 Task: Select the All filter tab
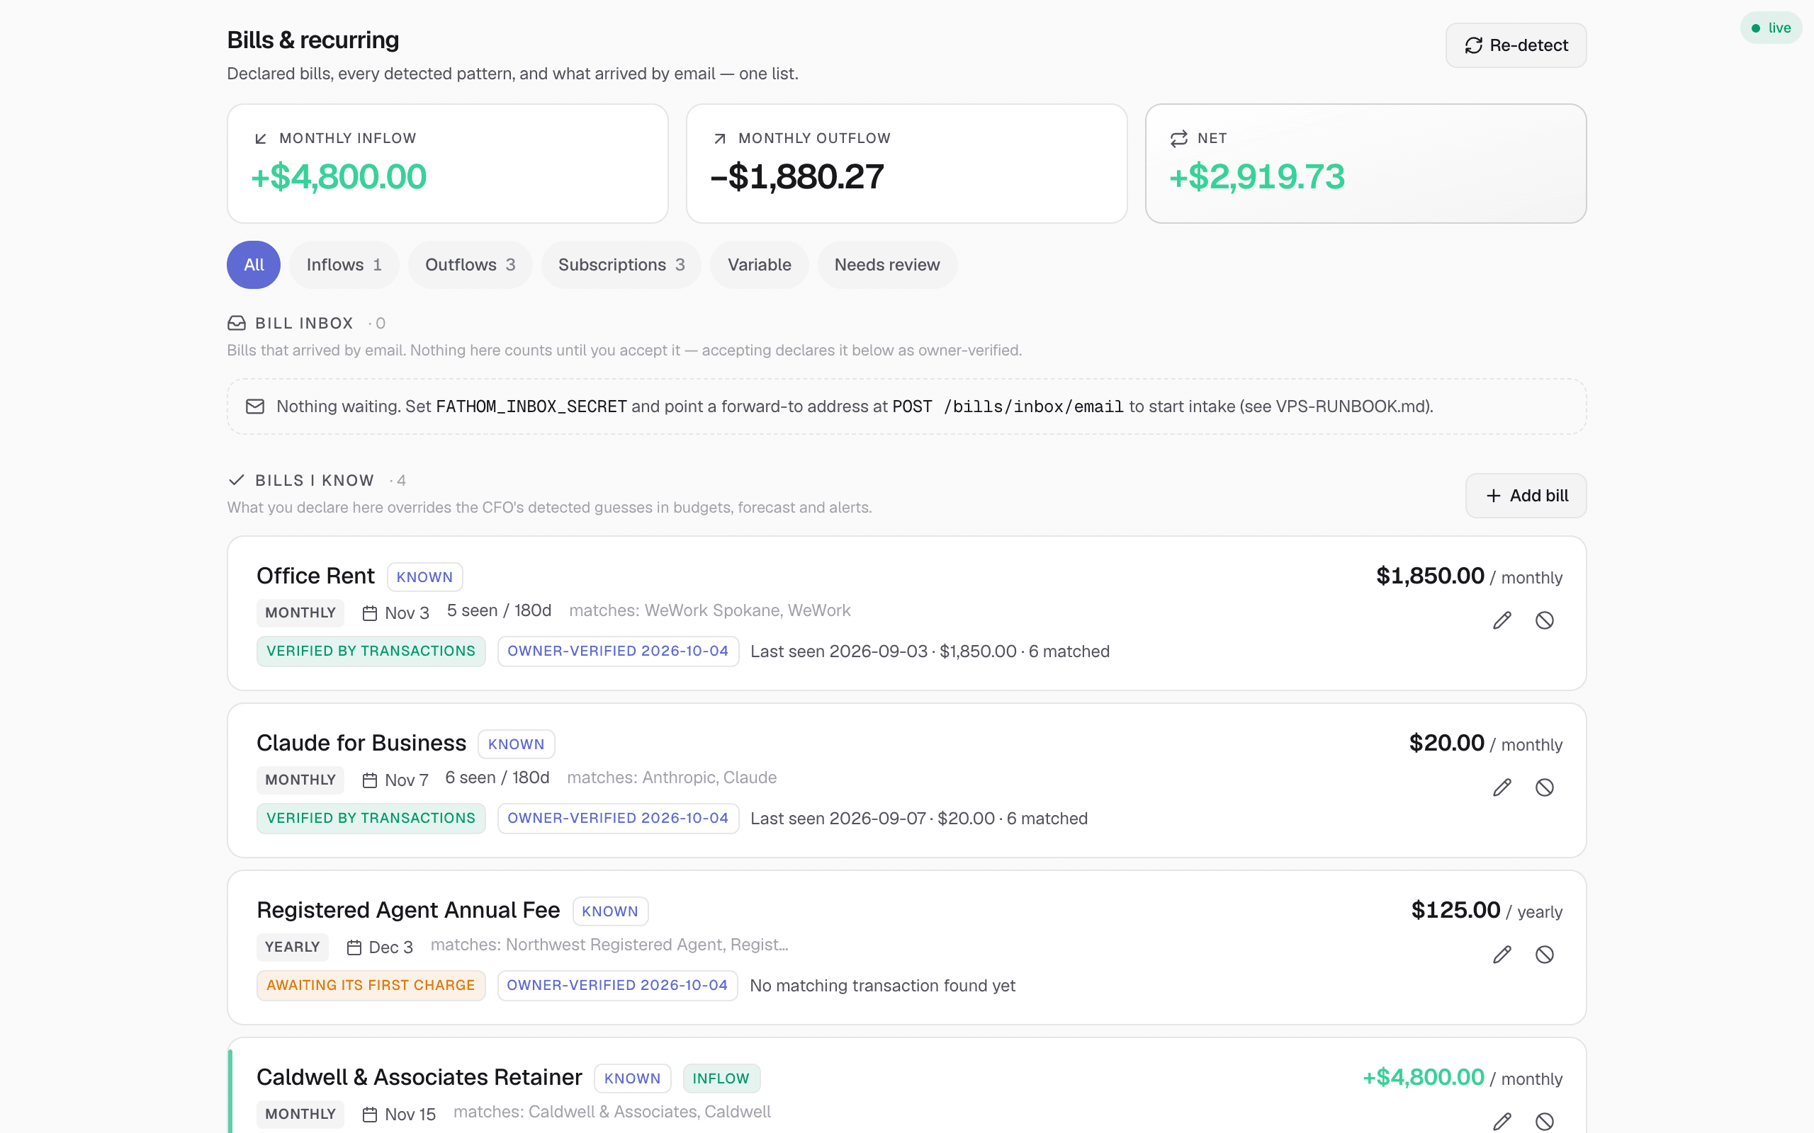pyautogui.click(x=254, y=265)
